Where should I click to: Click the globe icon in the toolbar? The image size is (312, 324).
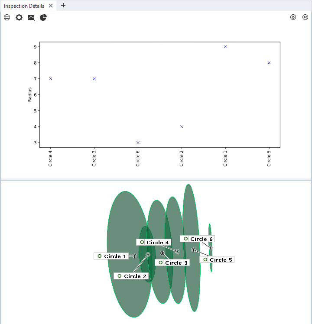[7, 17]
